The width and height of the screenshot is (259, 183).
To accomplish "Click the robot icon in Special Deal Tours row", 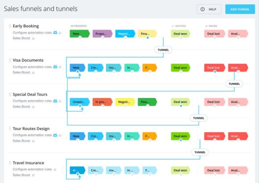I will 55,101.
